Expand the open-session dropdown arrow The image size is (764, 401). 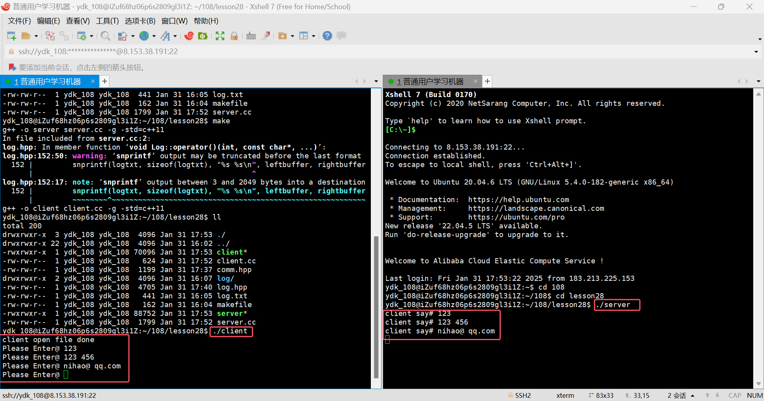(36, 36)
